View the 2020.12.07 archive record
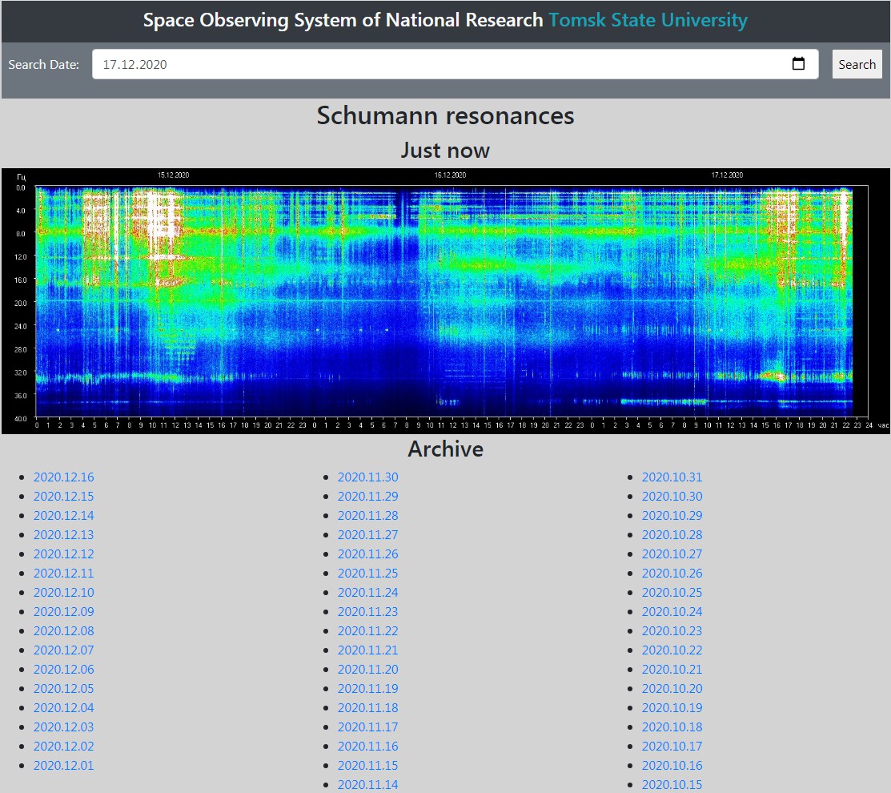Viewport: 891px width, 793px height. coord(63,650)
